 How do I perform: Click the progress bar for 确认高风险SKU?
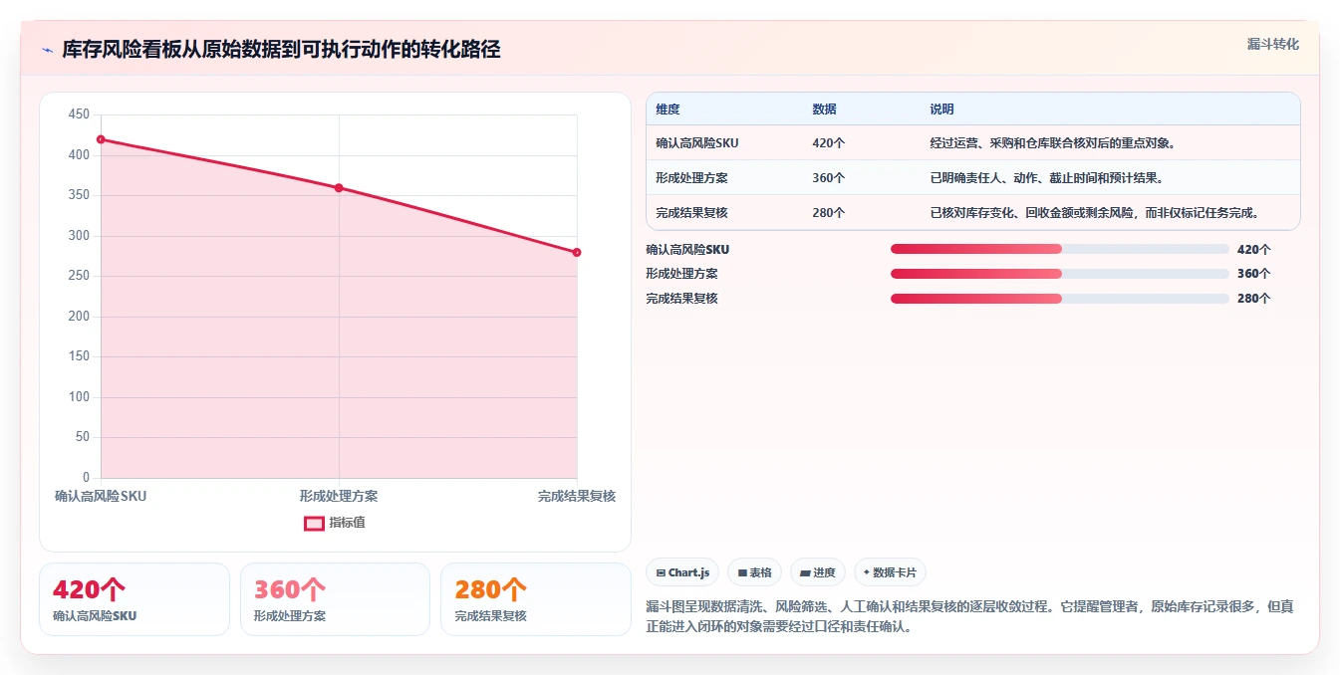1060,249
